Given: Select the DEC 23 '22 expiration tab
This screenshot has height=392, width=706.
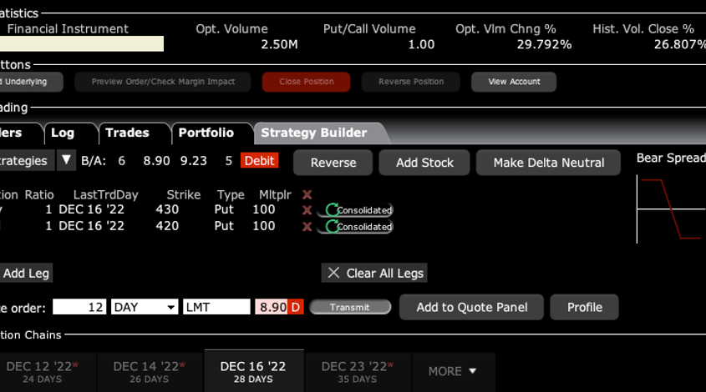Looking at the screenshot, I should tap(358, 371).
